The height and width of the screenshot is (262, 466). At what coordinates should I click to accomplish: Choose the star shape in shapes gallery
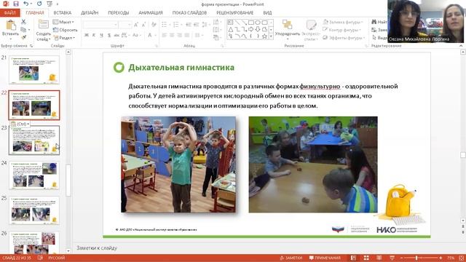264,36
